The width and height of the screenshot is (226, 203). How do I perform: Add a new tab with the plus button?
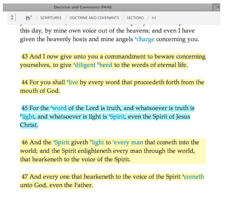coord(218,7)
